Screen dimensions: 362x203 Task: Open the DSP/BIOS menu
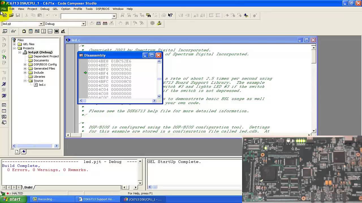click(x=102, y=9)
